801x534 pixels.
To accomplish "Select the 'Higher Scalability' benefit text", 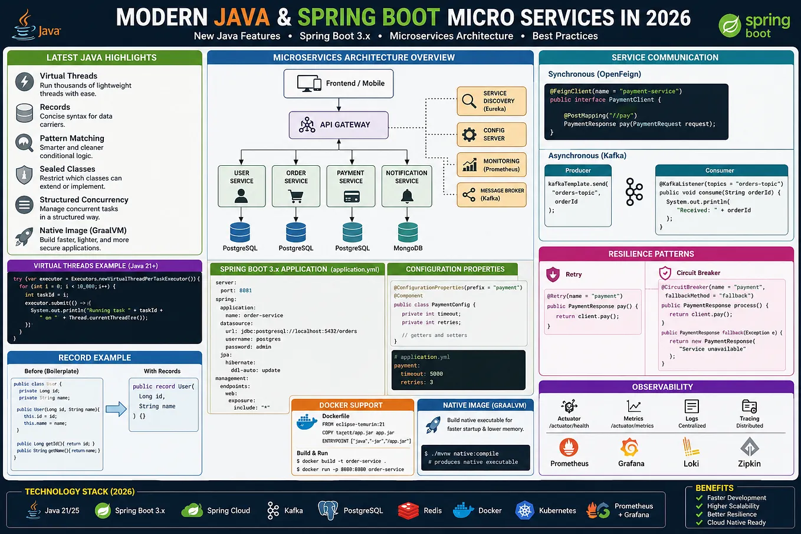I will [x=733, y=506].
